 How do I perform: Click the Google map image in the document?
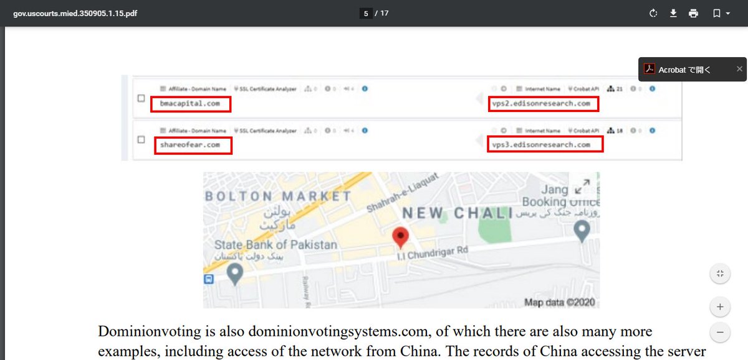click(x=401, y=240)
